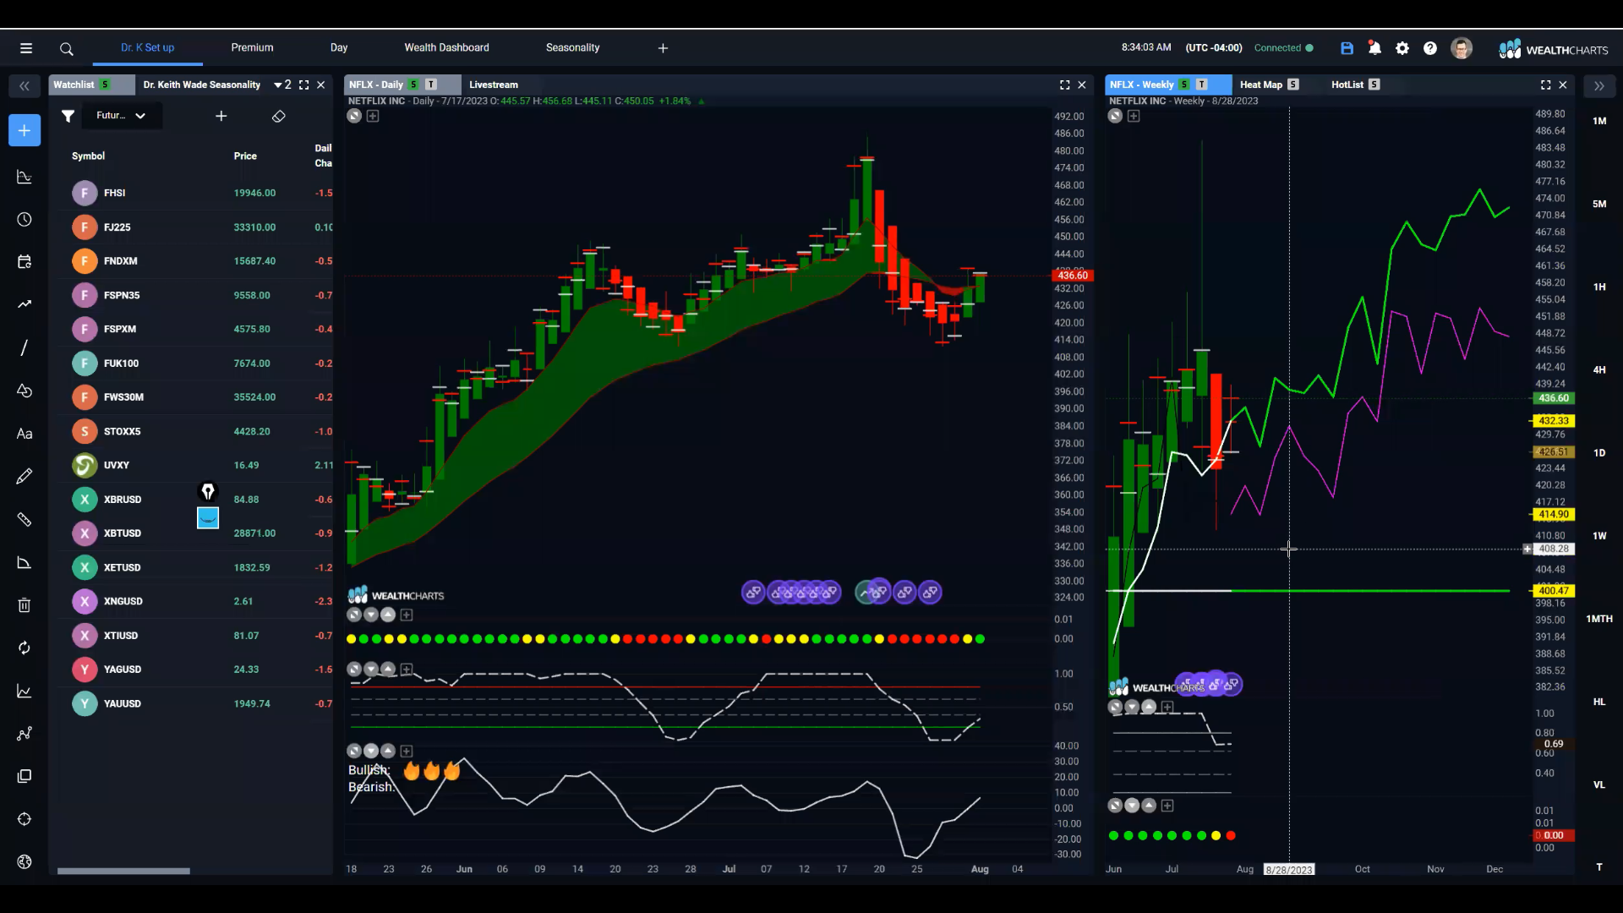This screenshot has height=913, width=1623.
Task: Open the calendar events icon in sidebar
Action: [x=25, y=262]
